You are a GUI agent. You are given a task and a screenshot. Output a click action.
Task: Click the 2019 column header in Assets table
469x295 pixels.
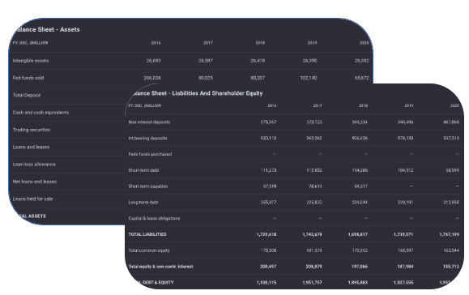(313, 43)
